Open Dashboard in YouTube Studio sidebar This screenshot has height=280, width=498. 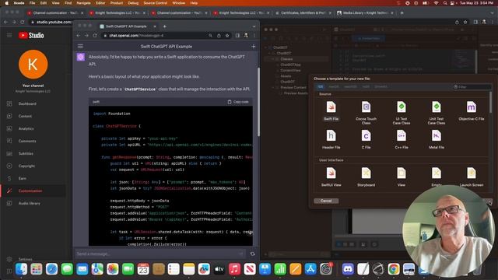point(27,103)
